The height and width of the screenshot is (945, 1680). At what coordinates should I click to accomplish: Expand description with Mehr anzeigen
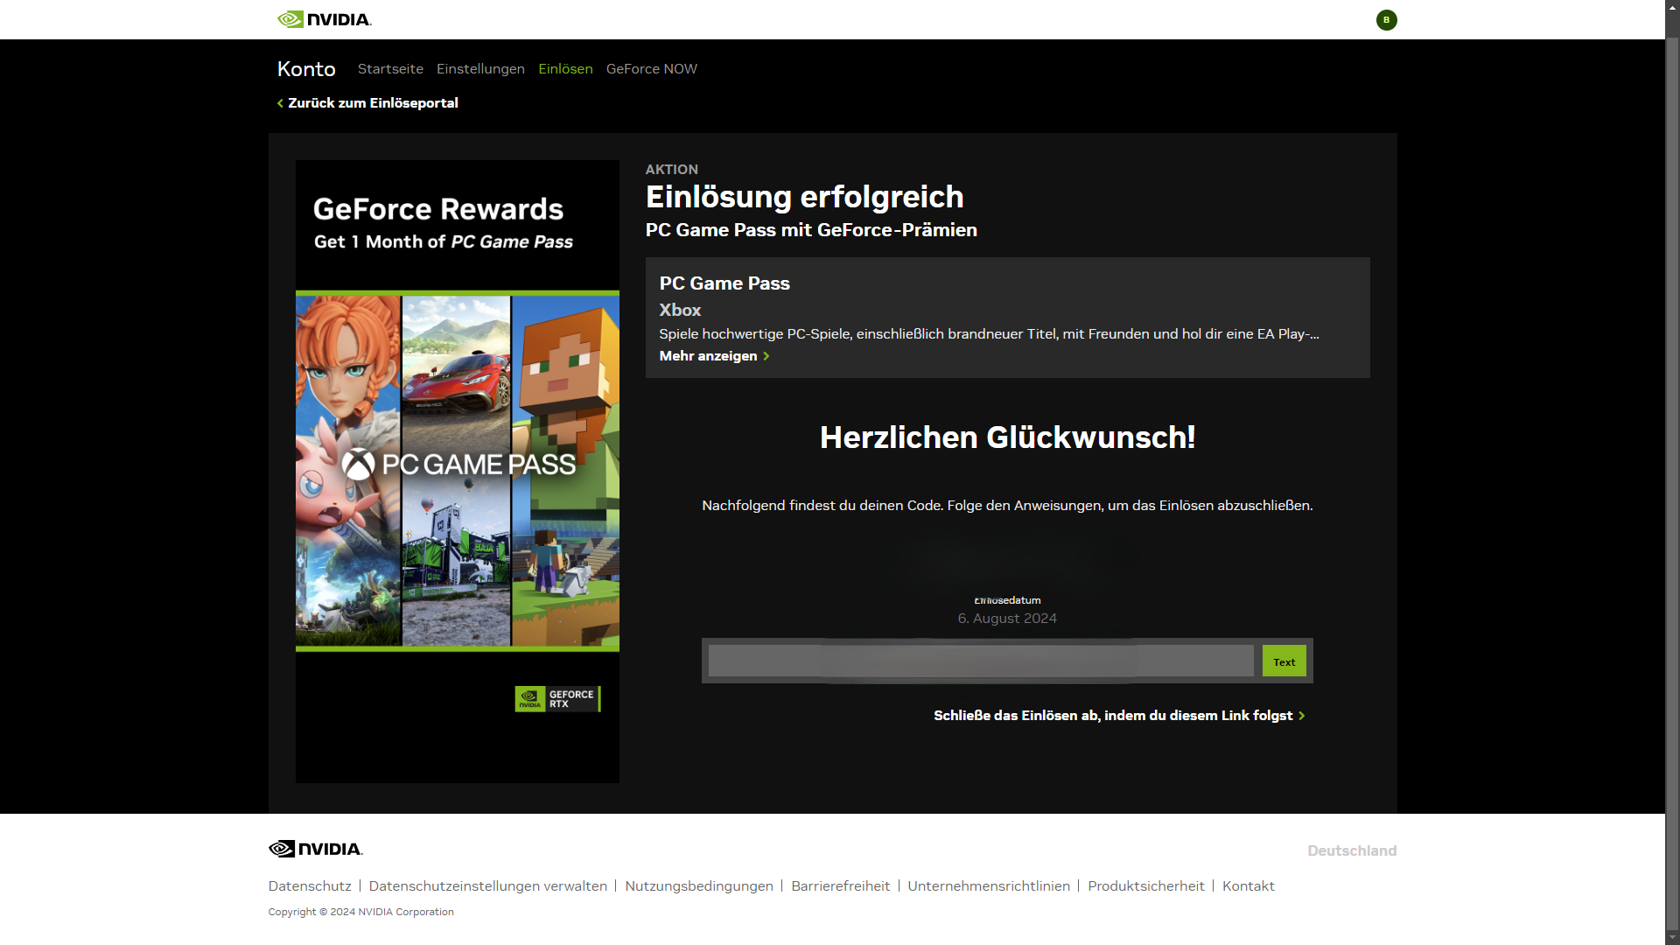[714, 355]
